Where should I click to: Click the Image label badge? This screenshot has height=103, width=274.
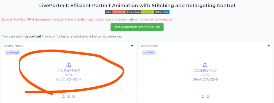[13, 53]
